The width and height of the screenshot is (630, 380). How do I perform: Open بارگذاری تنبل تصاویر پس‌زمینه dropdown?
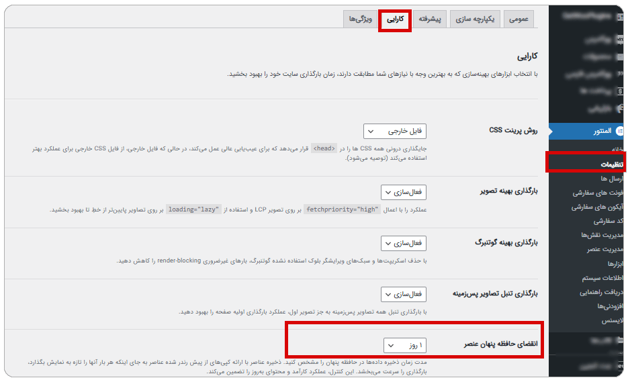(x=404, y=295)
